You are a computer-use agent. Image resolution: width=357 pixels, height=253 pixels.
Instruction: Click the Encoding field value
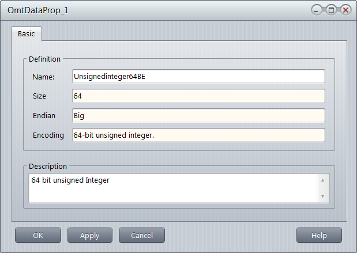tap(198, 135)
